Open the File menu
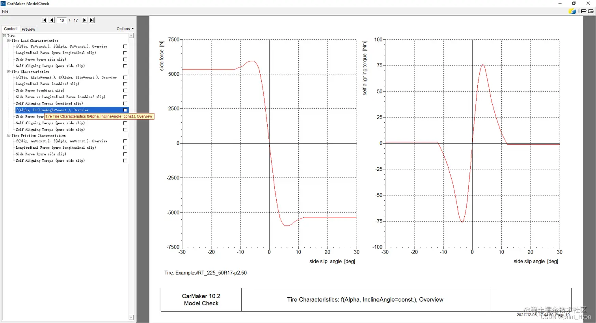 pyautogui.click(x=5, y=11)
